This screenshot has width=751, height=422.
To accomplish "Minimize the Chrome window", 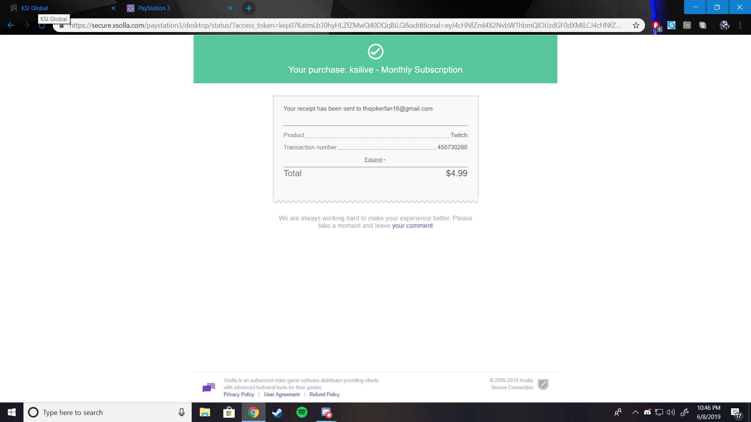I will [x=695, y=7].
